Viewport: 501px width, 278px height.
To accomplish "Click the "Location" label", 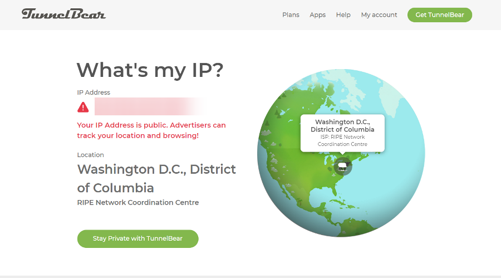I will coord(90,155).
